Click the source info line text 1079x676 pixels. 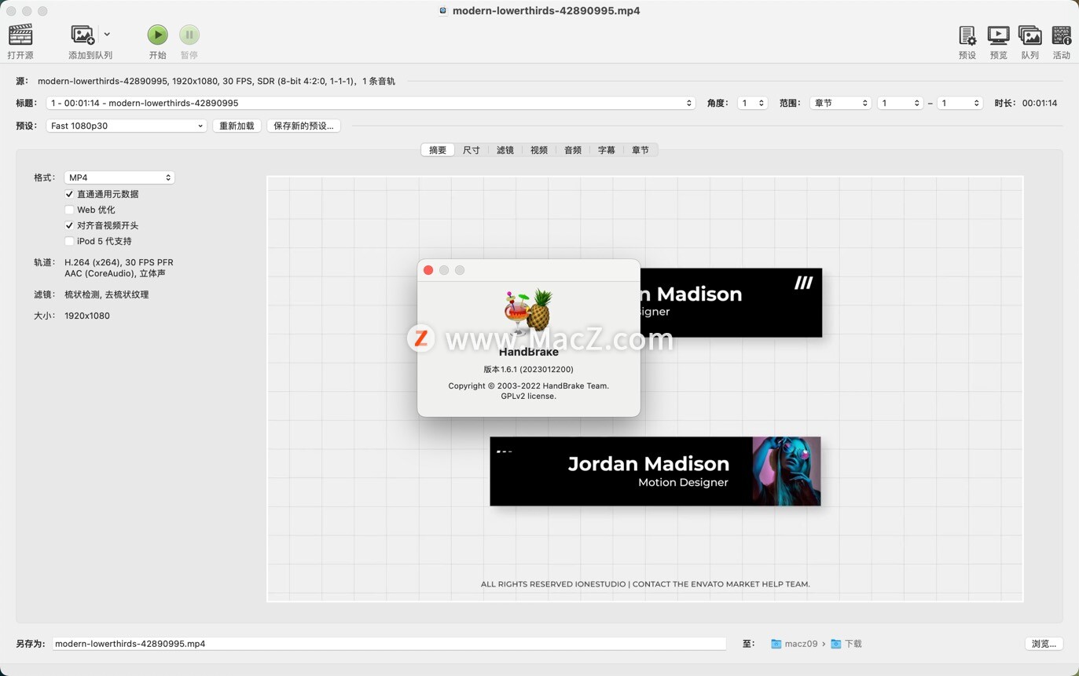[x=216, y=81]
